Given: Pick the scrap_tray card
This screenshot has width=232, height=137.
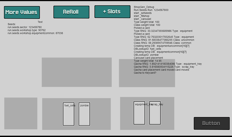Looking at the screenshot, I should 155,113.
